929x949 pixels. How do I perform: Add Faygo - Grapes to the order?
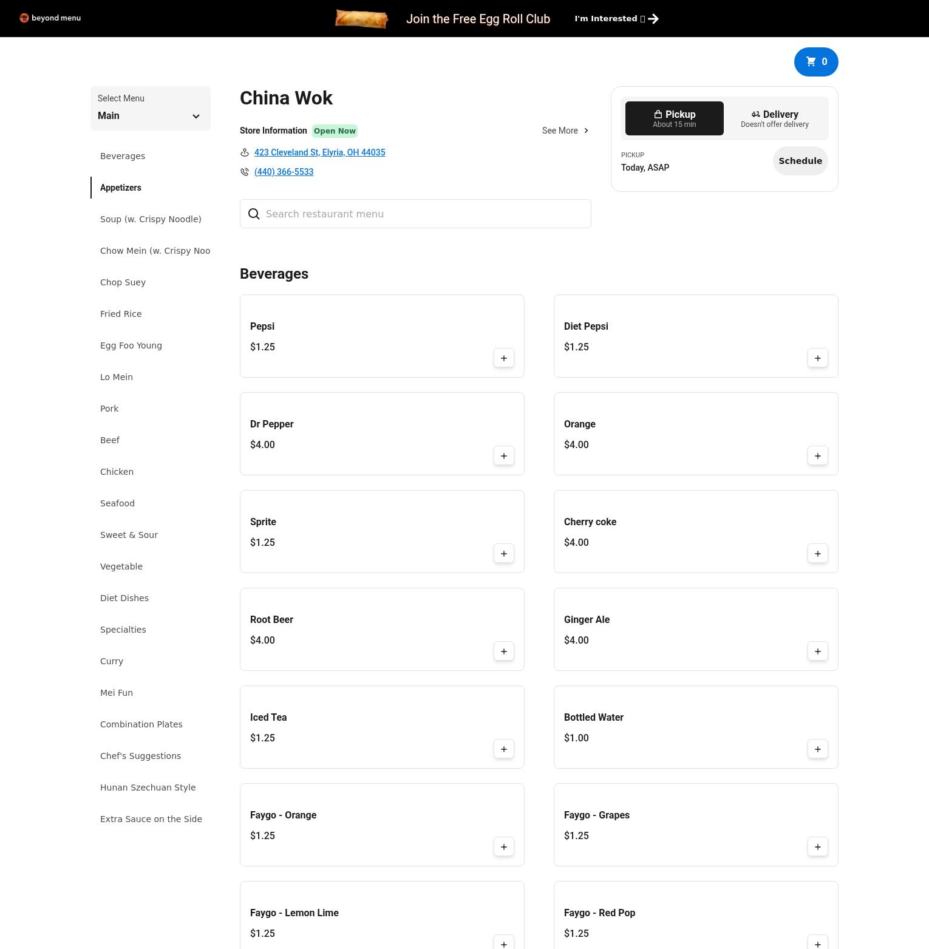tap(818, 847)
